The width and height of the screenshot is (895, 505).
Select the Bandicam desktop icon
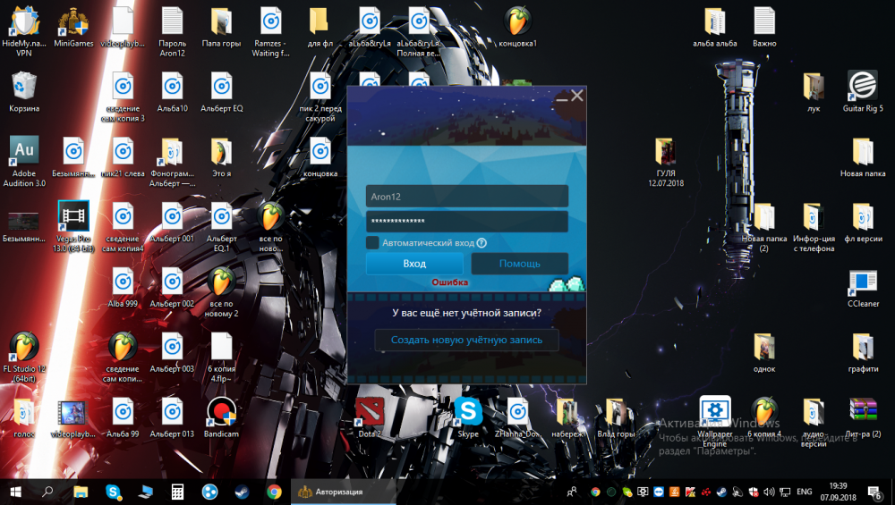220,414
